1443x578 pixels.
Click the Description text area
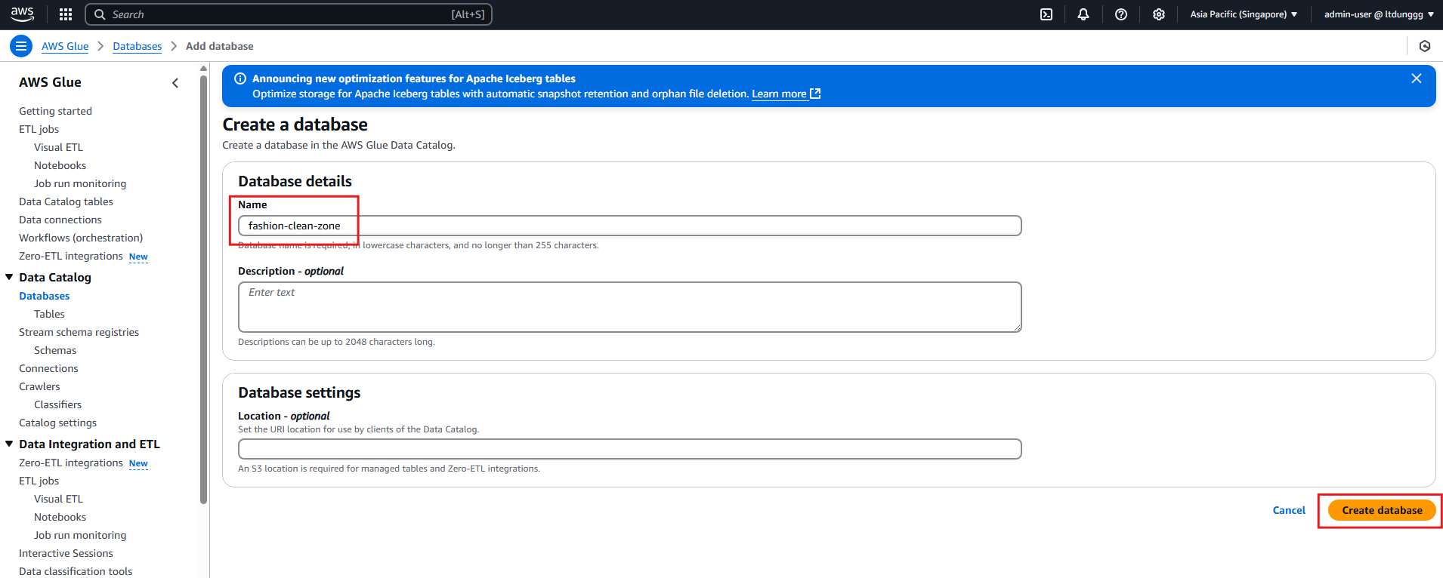pyautogui.click(x=629, y=307)
